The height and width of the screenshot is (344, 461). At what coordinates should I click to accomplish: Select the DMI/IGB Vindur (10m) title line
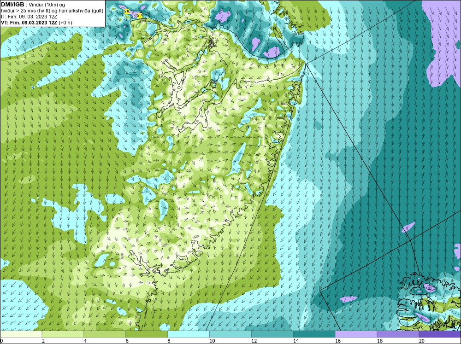[x=33, y=5]
